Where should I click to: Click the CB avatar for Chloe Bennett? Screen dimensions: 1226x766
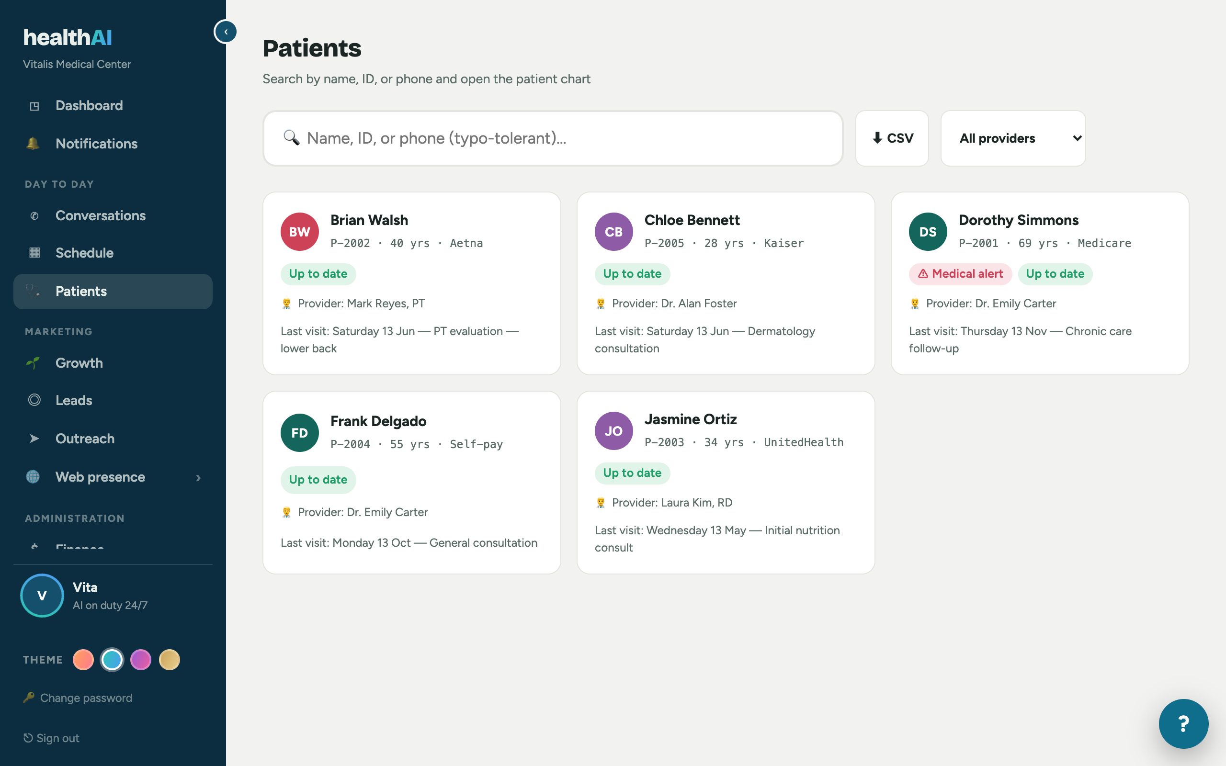point(613,232)
